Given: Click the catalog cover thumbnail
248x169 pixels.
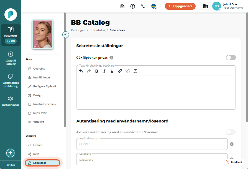Looking at the screenshot, I should 43,34.
